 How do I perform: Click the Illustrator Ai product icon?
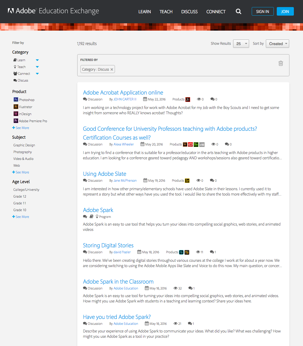pyautogui.click(x=16, y=107)
